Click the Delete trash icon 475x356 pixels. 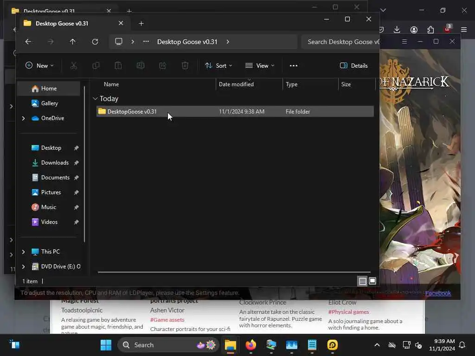pos(185,65)
